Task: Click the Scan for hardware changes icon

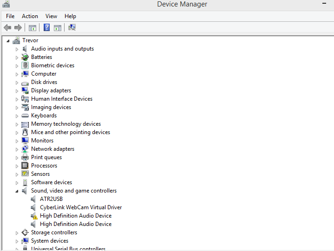Action: point(72,27)
